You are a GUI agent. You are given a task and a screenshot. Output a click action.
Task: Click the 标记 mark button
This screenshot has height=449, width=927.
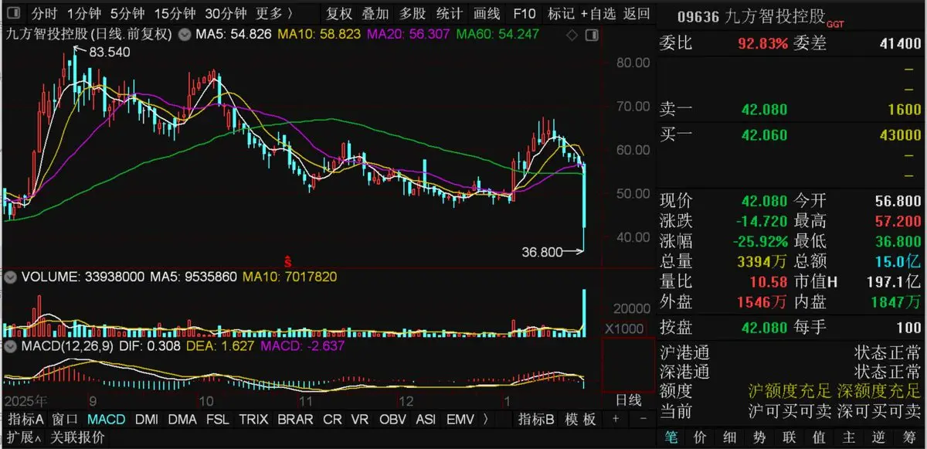pos(561,14)
